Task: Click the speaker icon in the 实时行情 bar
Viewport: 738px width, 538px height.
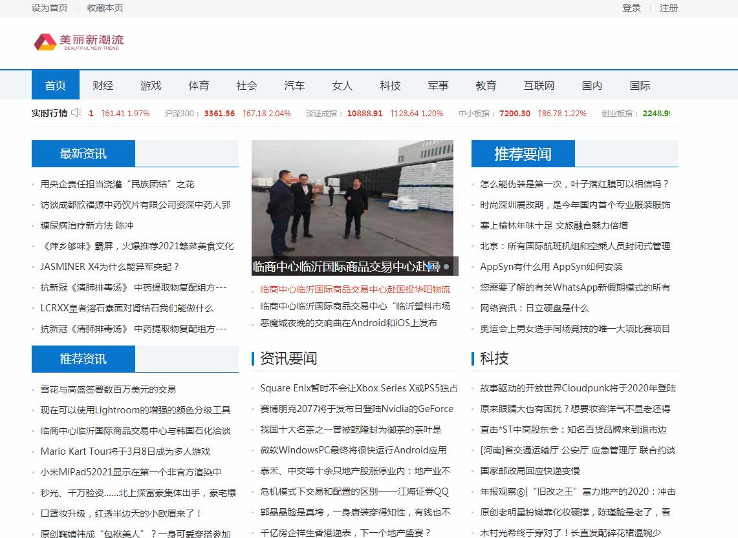Action: pos(76,112)
